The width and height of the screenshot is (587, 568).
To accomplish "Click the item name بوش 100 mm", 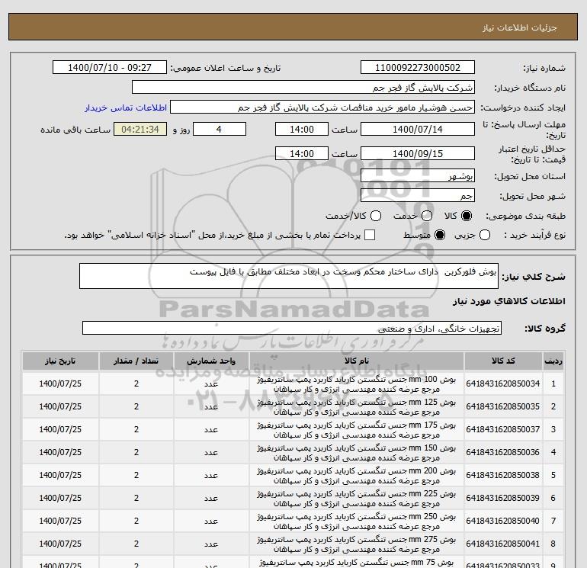I will [357, 384].
